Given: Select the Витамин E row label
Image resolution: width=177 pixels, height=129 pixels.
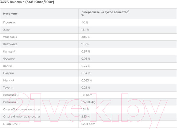Looking at the screenshot, I should pos(11,102).
